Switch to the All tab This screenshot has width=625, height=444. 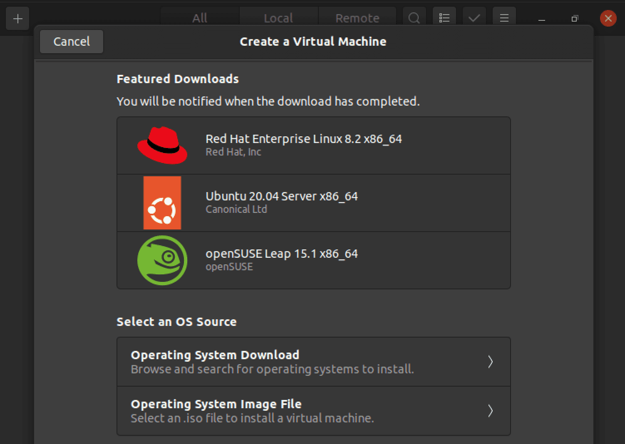point(199,17)
